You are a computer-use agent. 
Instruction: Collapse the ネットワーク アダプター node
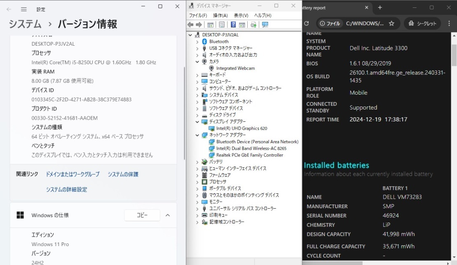(197, 135)
